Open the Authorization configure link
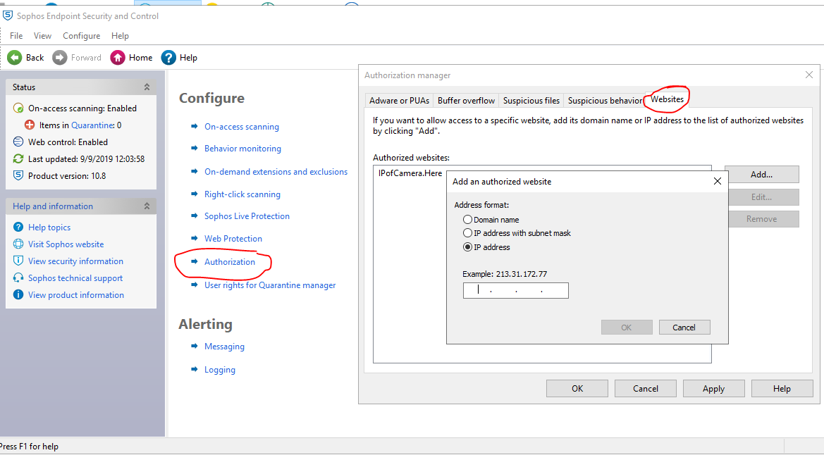The image size is (824, 455). (x=230, y=261)
